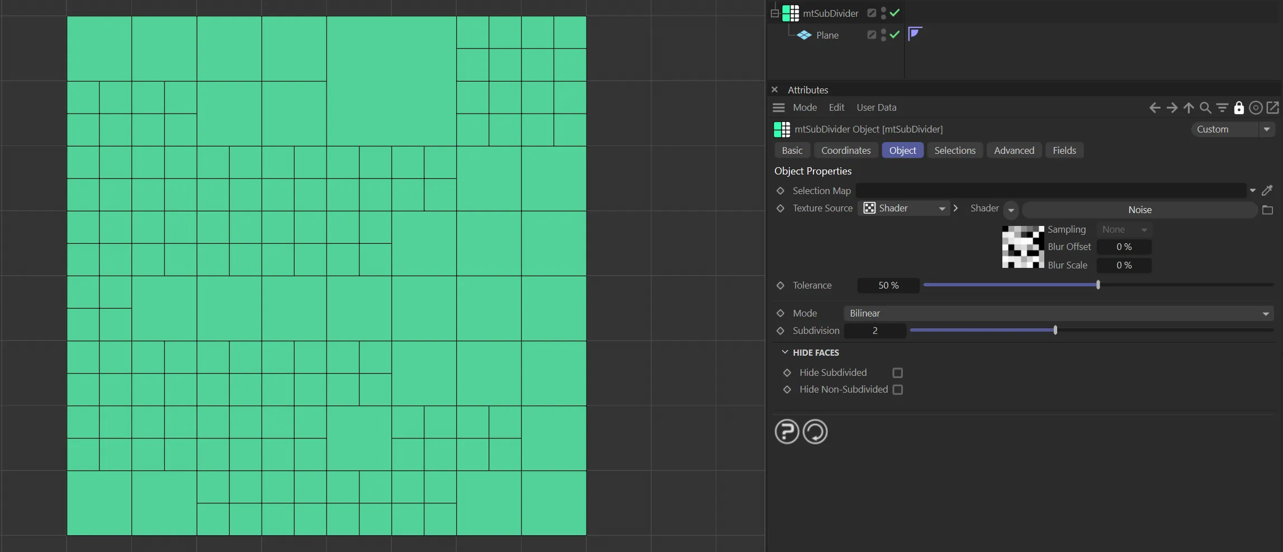The width and height of the screenshot is (1283, 552).
Task: Click the Tolerance slider handle
Action: [1098, 285]
